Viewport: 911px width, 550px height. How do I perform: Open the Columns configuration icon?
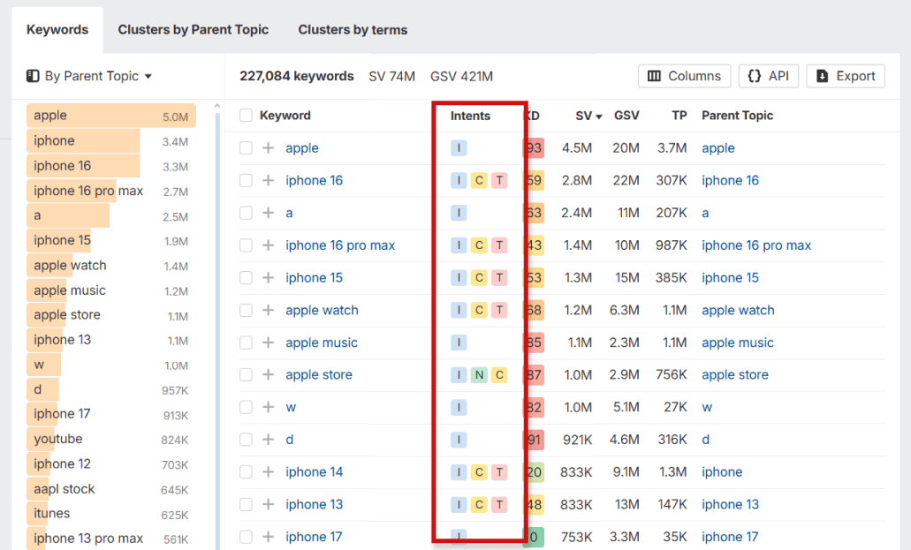point(656,76)
